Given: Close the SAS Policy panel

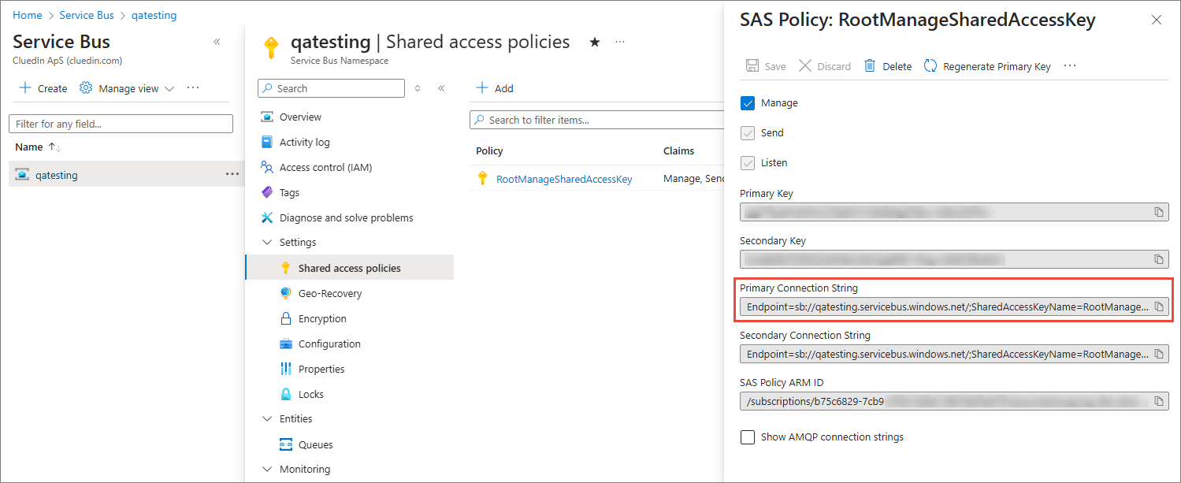Looking at the screenshot, I should coord(1156,20).
